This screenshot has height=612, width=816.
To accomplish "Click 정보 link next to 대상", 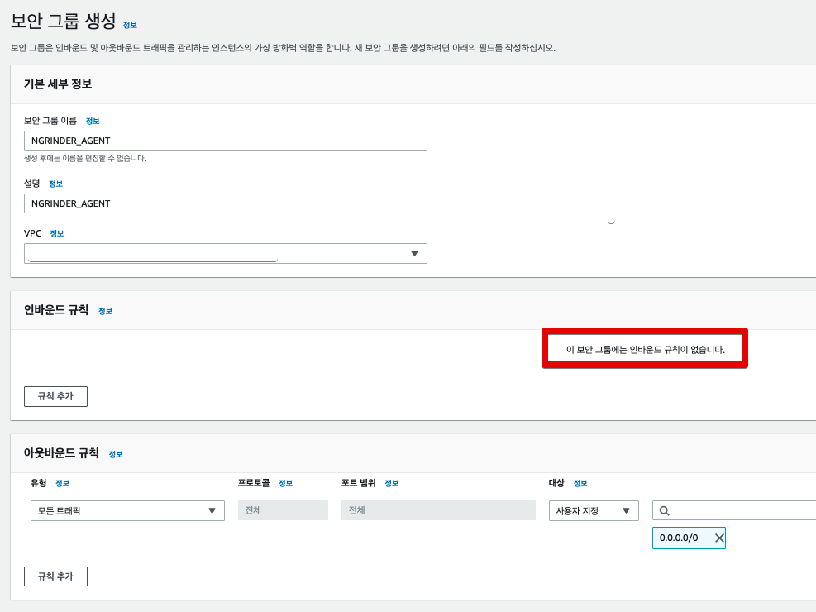I will coord(580,484).
